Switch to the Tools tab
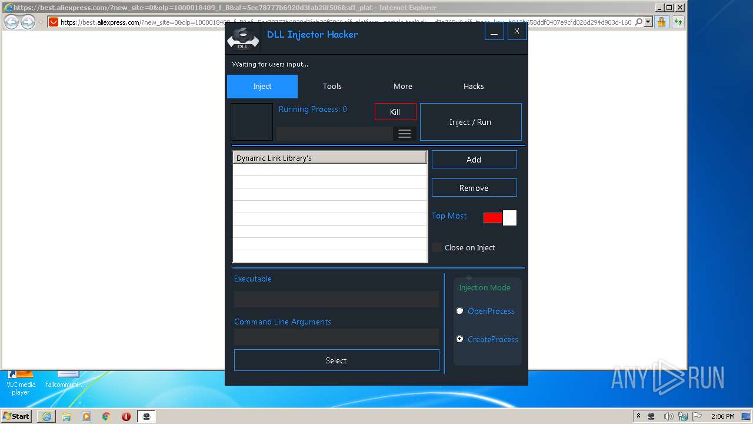This screenshot has height=424, width=753. point(332,86)
